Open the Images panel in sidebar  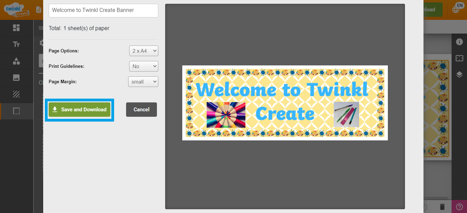click(x=16, y=78)
